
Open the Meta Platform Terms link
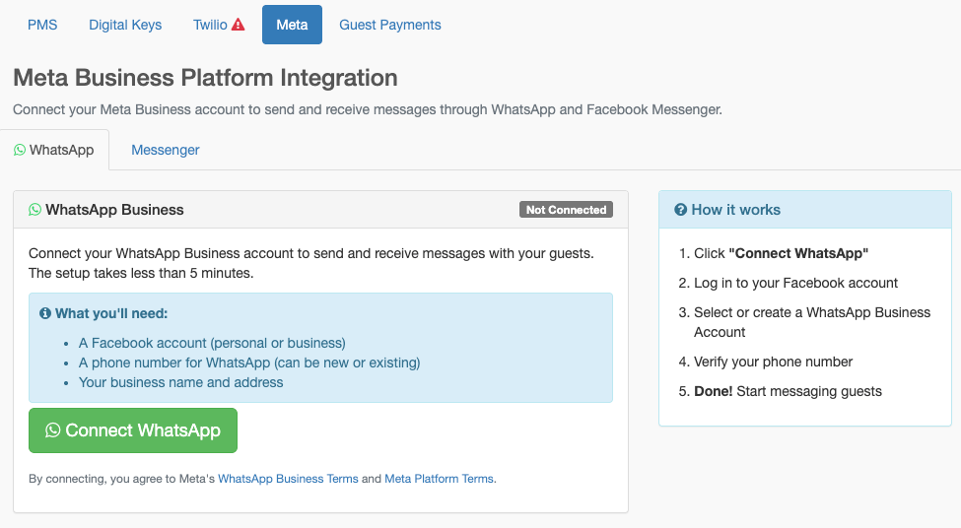click(439, 479)
